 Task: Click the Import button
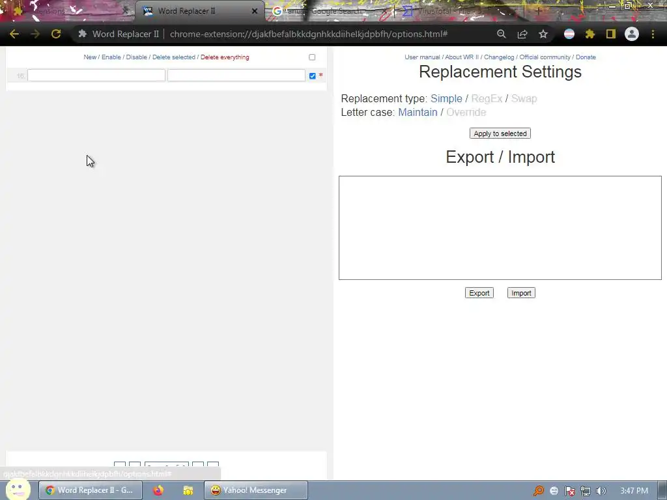point(521,293)
